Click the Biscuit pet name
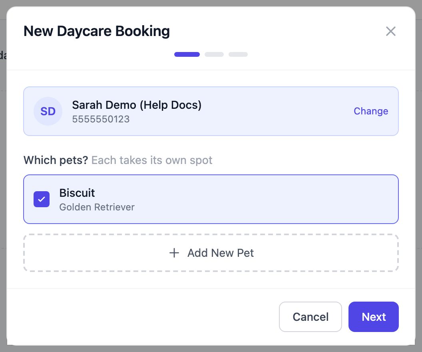 click(x=77, y=193)
